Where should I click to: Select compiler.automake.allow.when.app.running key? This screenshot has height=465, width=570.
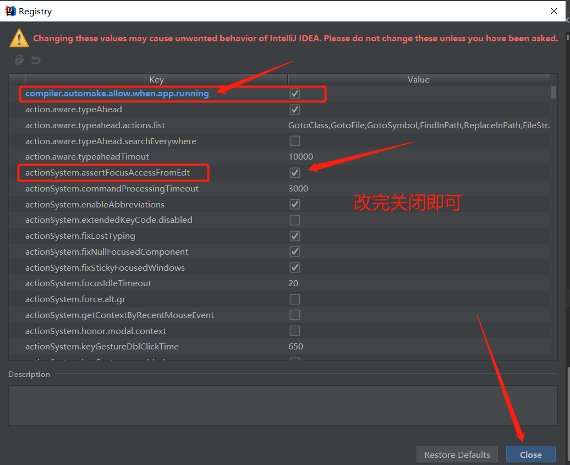coord(117,94)
